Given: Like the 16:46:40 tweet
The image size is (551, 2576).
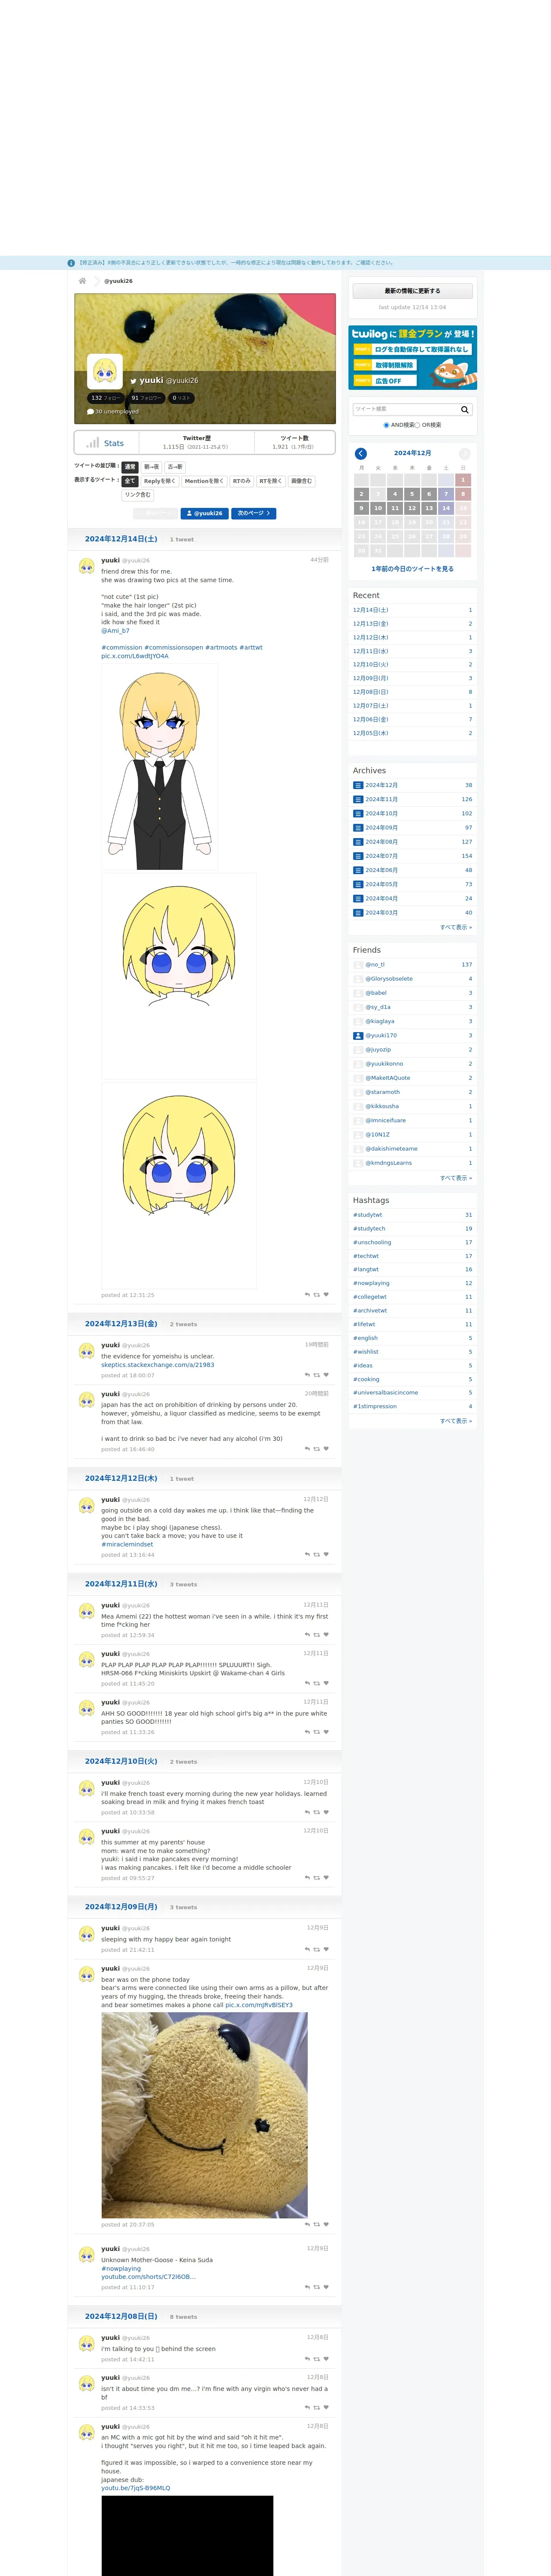Looking at the screenshot, I should coord(326,1448).
